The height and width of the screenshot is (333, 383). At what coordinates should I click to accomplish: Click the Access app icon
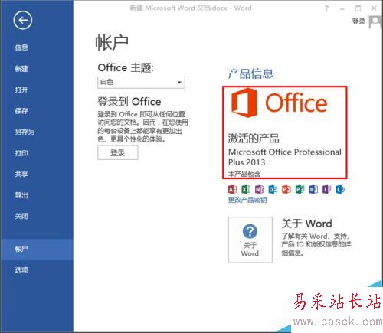pos(232,189)
